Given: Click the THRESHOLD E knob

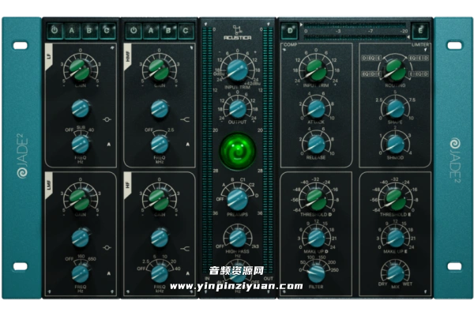Looking at the screenshot, I should point(396,200).
